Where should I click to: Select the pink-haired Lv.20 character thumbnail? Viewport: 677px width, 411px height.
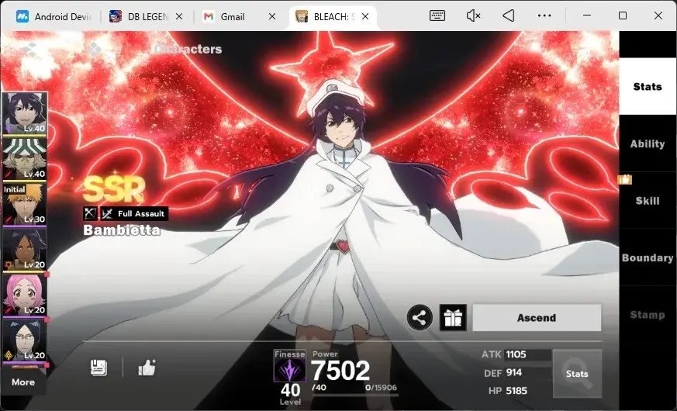click(25, 295)
